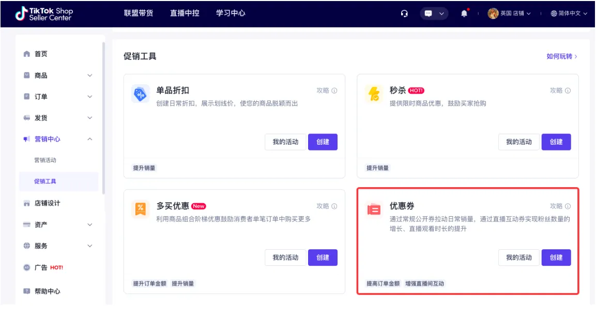Open the 英国店铺 shop dropdown
Screen dimensions: 596x317
(x=515, y=13)
